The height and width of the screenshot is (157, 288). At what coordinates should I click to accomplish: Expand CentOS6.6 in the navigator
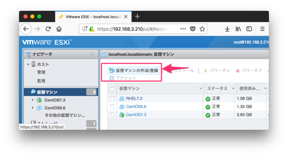[32, 108]
